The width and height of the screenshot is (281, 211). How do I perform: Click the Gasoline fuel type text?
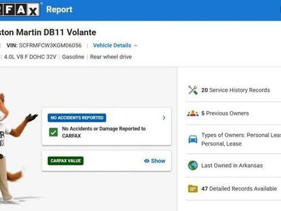click(x=73, y=57)
